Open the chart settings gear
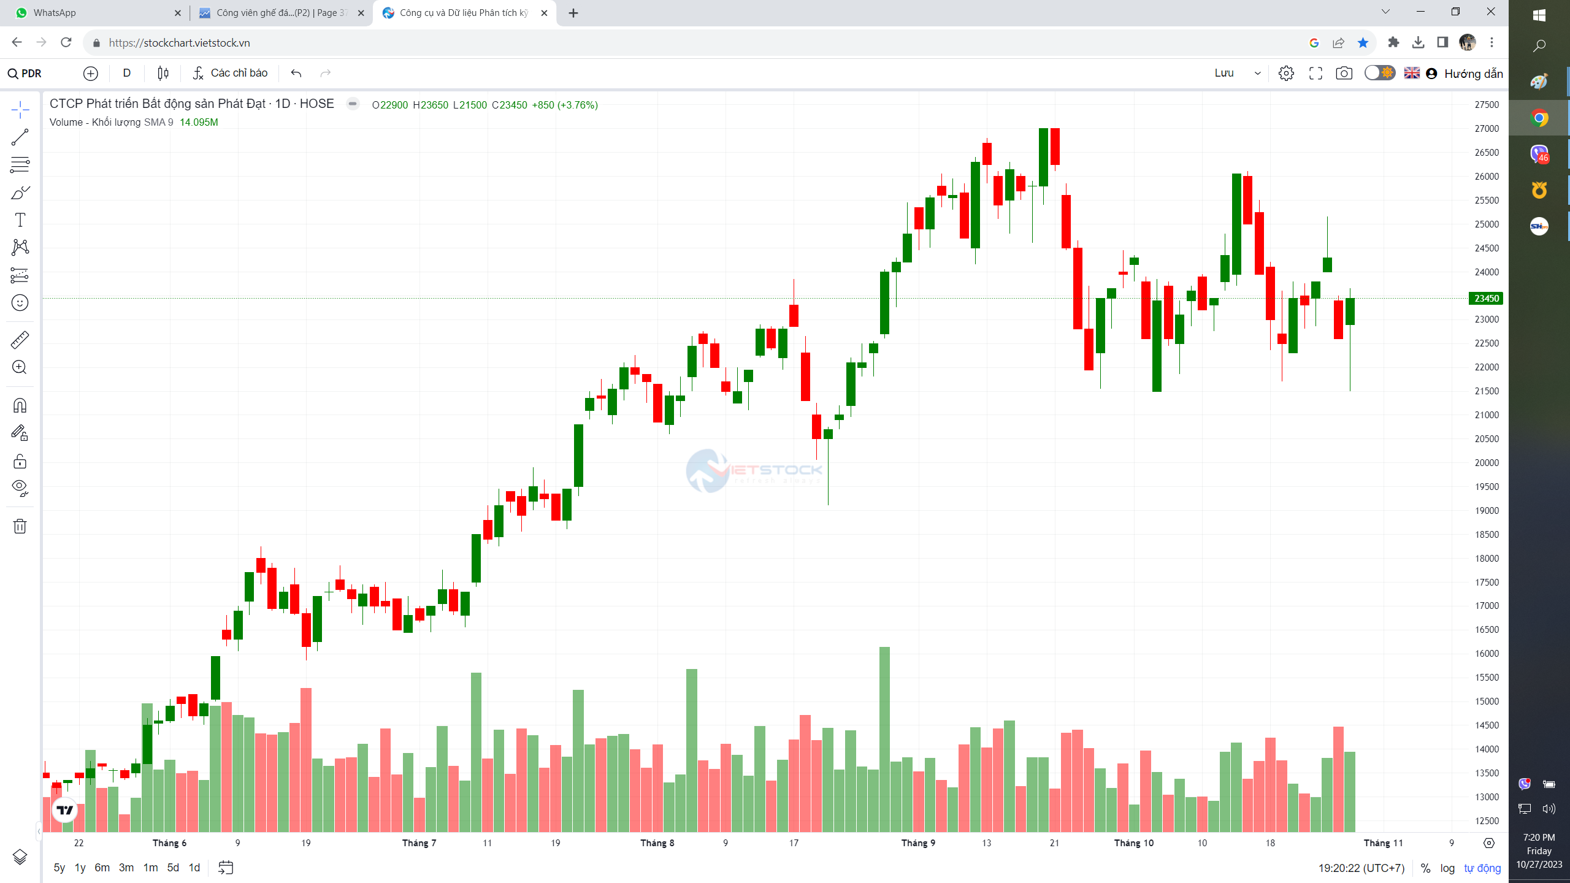1570x883 pixels. click(x=1286, y=74)
